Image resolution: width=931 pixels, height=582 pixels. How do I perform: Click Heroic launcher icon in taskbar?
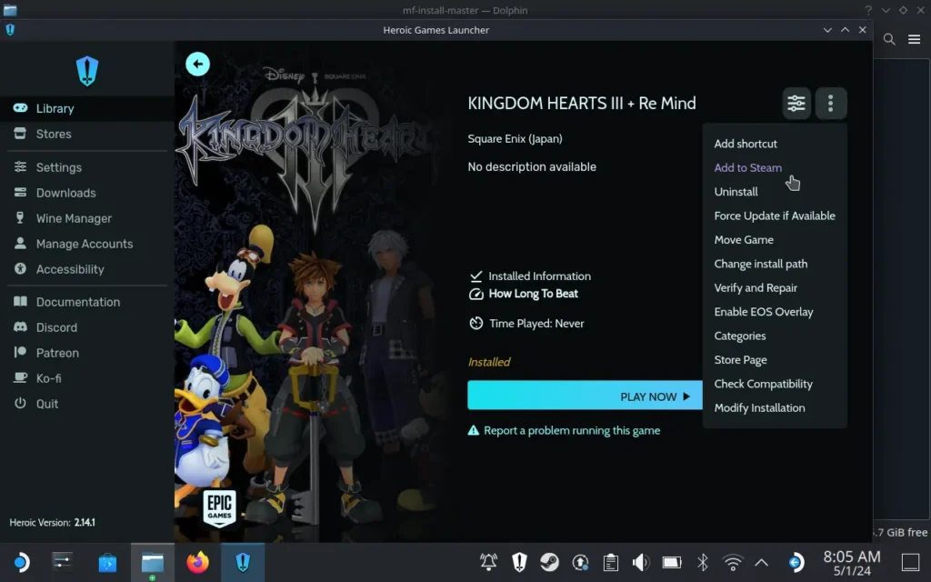tap(243, 562)
